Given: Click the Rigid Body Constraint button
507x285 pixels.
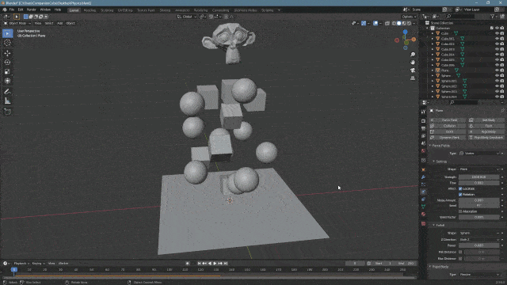Looking at the screenshot, I should [x=486, y=138].
